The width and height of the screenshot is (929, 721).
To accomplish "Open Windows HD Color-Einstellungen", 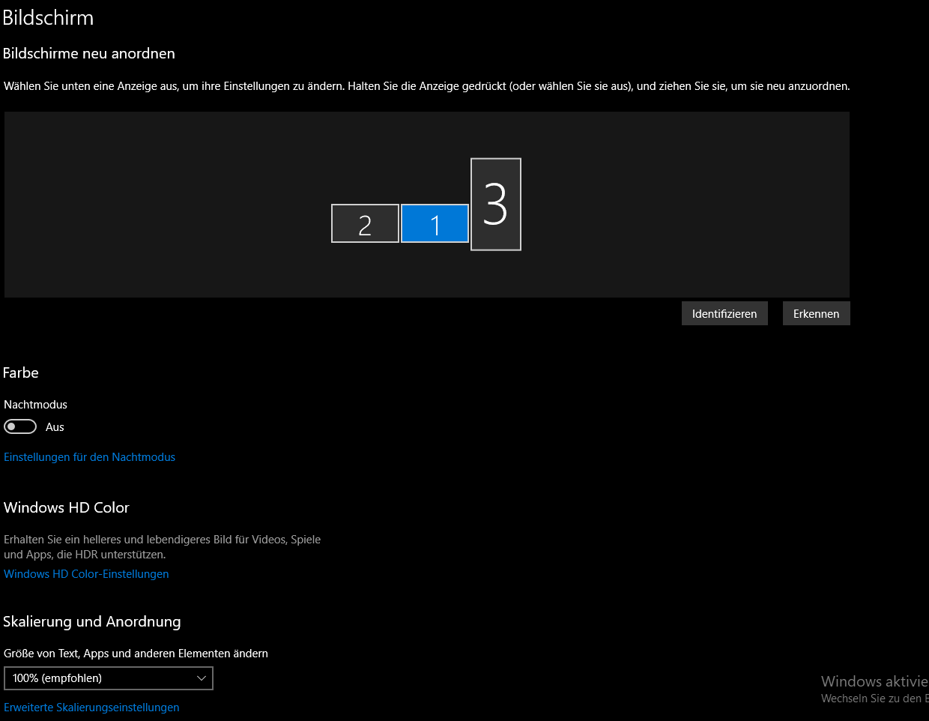I will pos(86,573).
